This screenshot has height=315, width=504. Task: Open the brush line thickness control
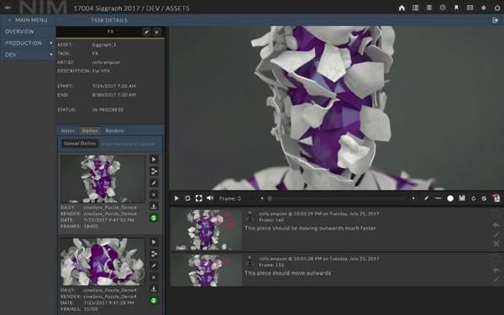click(x=438, y=198)
